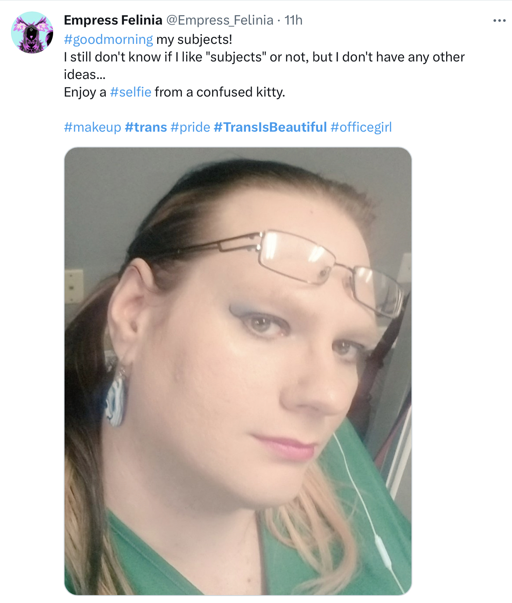This screenshot has height=603, width=512.
Task: Click the "Enjoy a" text before #selfie
Action: (x=85, y=92)
